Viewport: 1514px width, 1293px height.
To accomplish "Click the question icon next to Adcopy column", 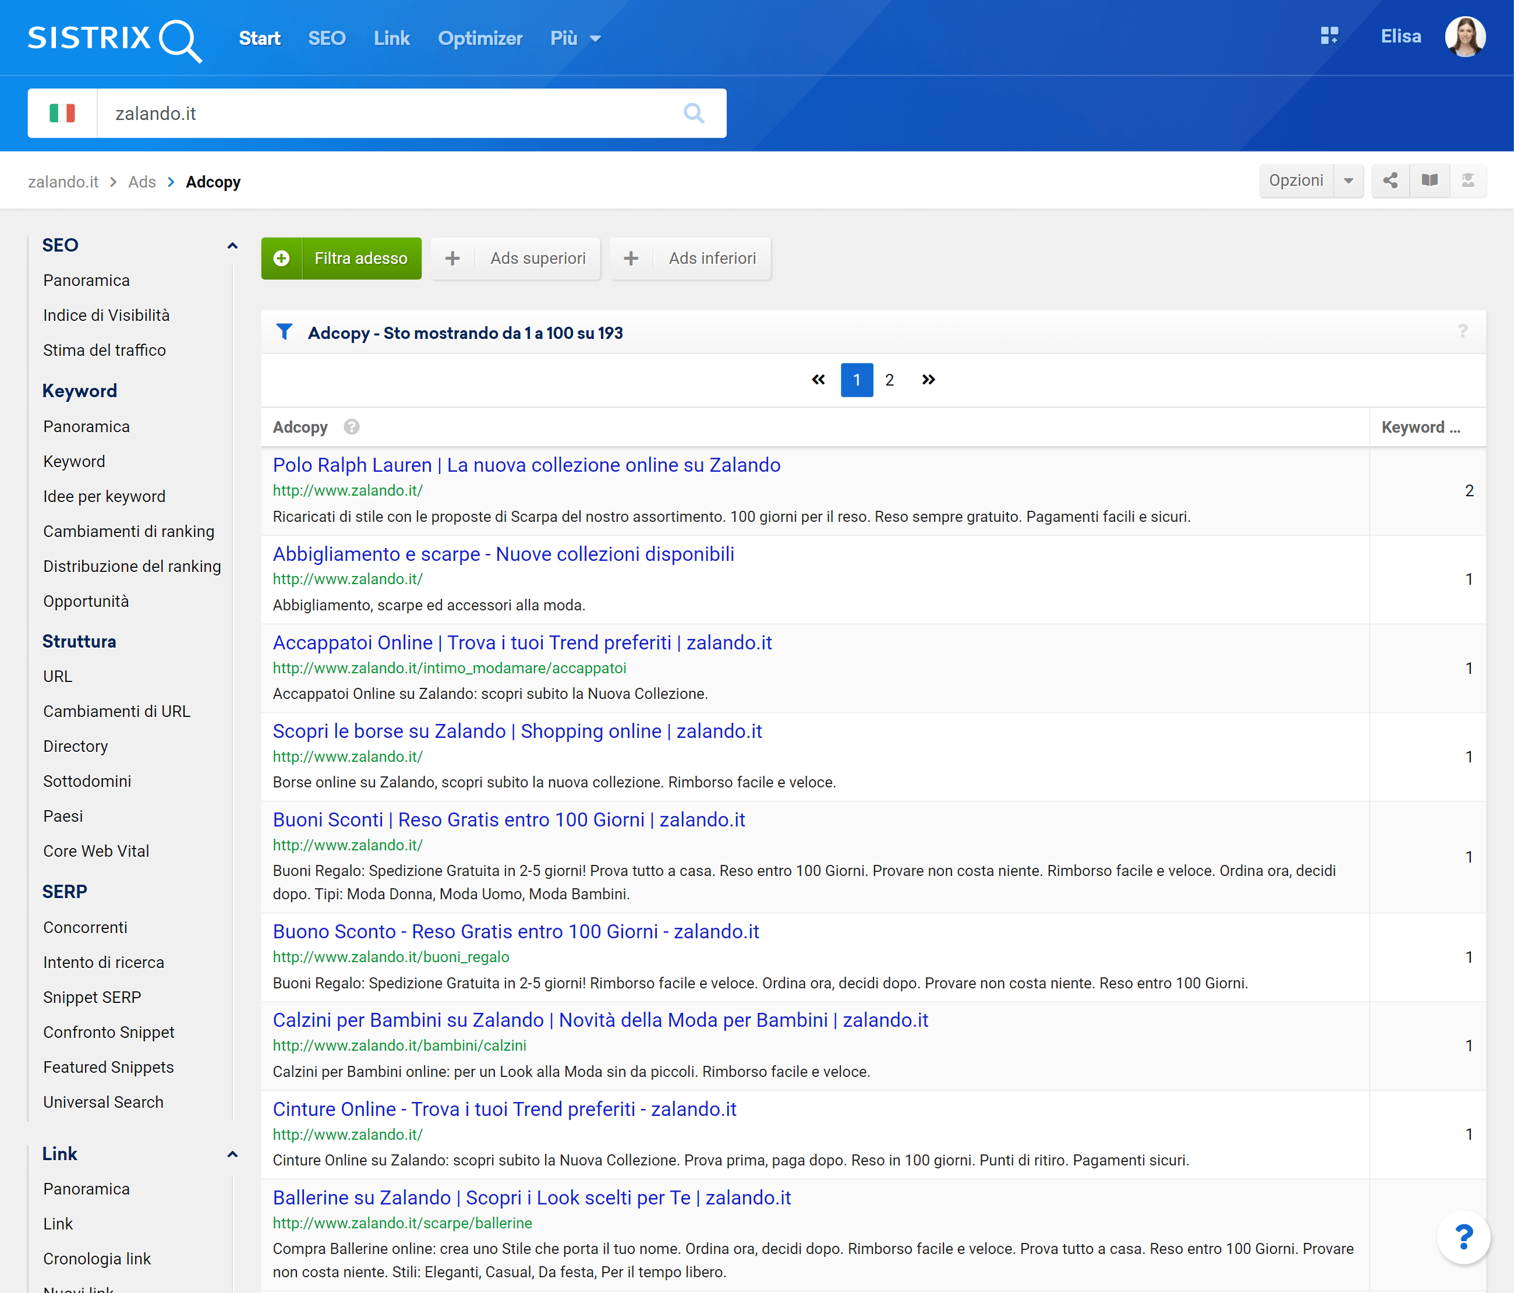I will (352, 427).
